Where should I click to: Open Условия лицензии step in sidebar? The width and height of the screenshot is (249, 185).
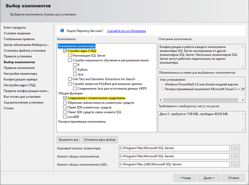(19, 33)
